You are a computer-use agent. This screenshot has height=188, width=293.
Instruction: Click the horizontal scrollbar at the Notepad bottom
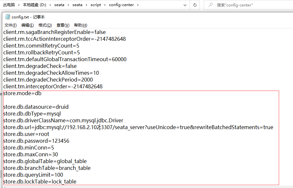pyautogui.click(x=146, y=186)
